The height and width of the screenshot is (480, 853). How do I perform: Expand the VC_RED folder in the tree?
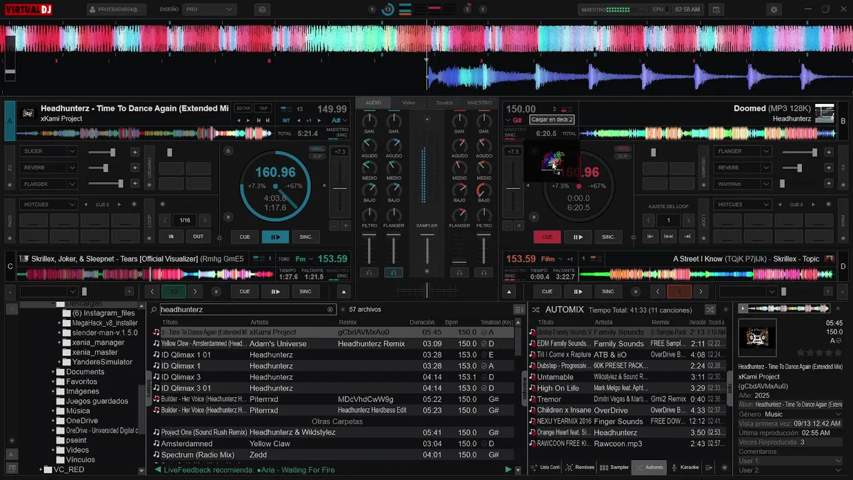point(41,469)
